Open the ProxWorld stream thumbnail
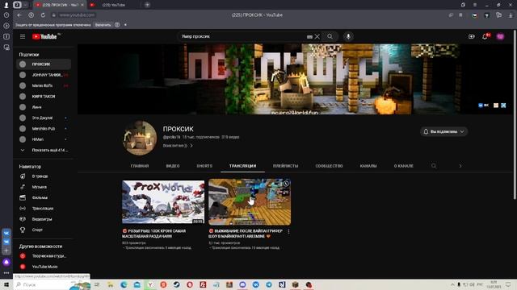Viewport: 517px width, 290px height. click(x=163, y=202)
